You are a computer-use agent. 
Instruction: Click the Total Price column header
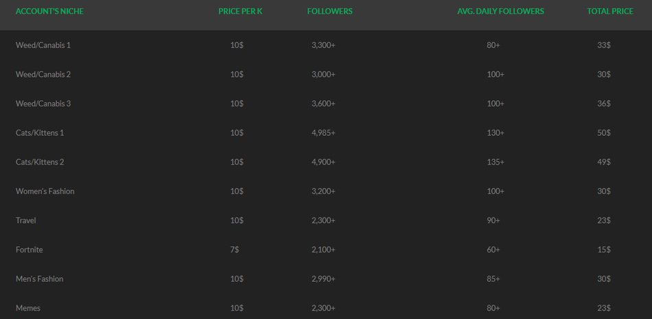point(610,12)
